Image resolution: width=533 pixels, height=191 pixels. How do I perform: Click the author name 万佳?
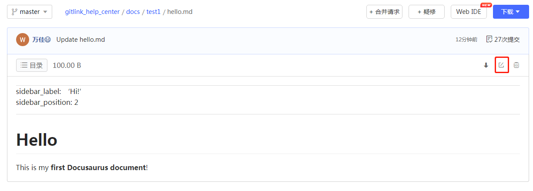point(38,40)
